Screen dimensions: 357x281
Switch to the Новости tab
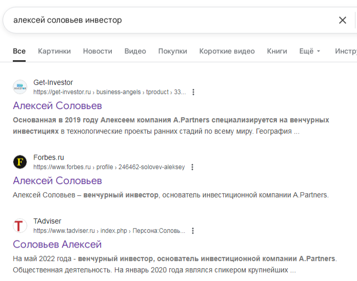point(97,51)
